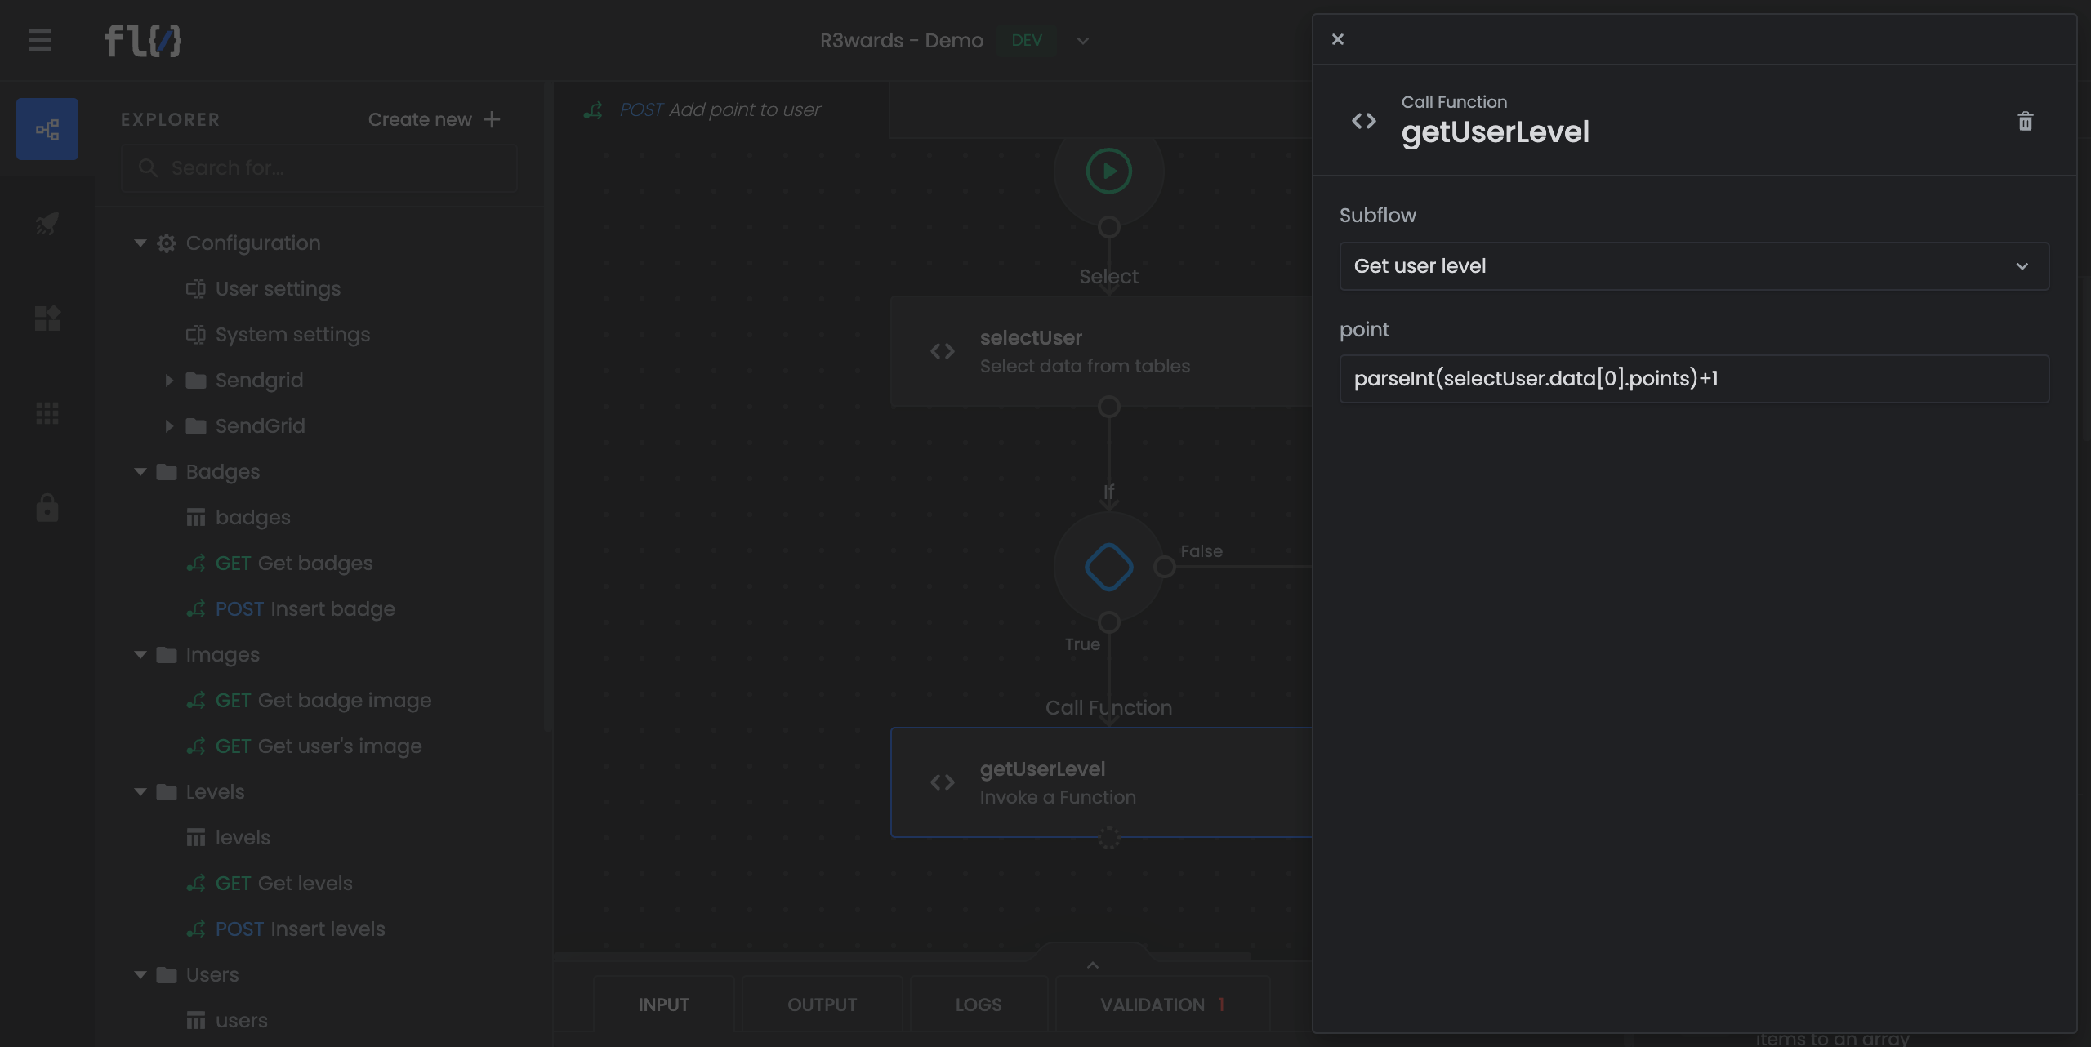Click the flow icon next to Get badges

[x=195, y=564]
